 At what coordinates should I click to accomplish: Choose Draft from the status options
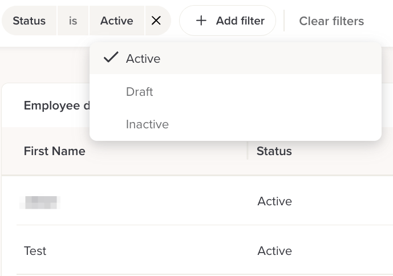tap(140, 92)
